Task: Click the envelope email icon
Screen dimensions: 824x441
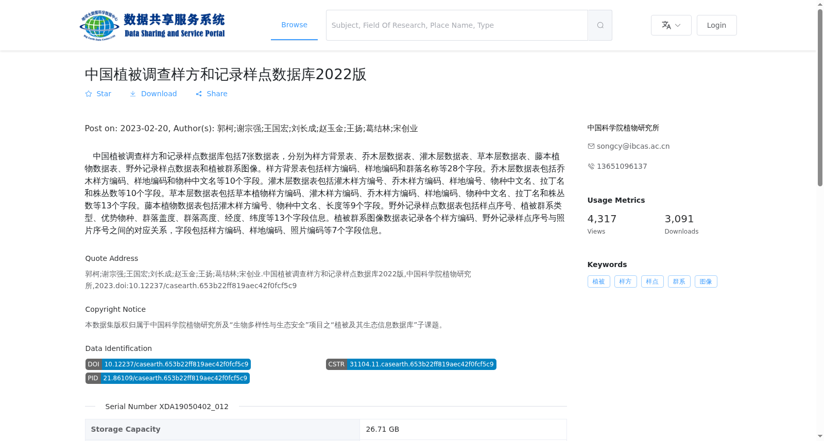Action: [591, 146]
